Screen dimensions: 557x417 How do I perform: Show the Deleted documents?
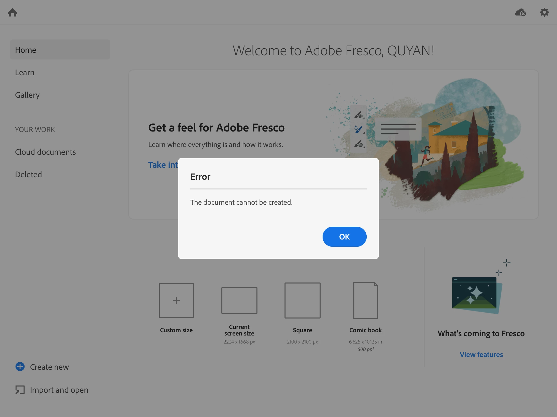click(29, 174)
